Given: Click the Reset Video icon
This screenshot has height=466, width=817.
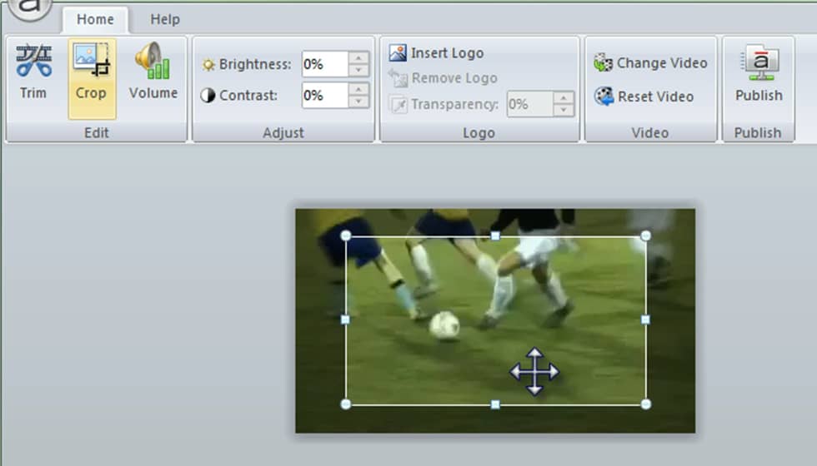Looking at the screenshot, I should click(x=604, y=97).
